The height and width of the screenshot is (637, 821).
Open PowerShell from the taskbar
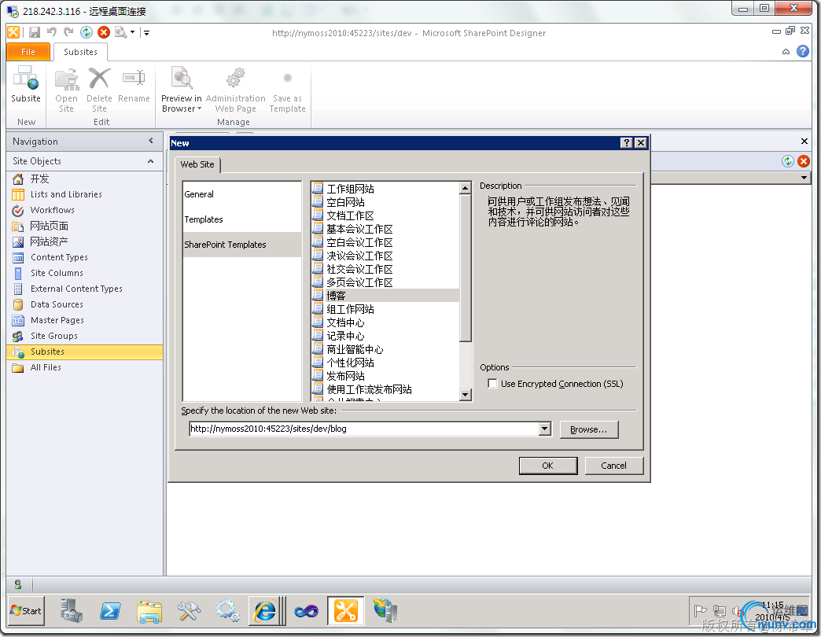110,611
